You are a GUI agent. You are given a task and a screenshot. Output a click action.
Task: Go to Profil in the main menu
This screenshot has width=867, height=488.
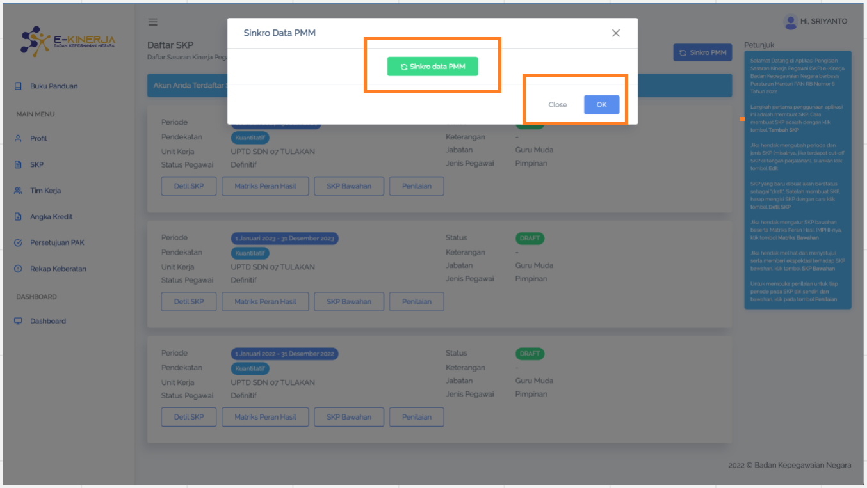[38, 138]
